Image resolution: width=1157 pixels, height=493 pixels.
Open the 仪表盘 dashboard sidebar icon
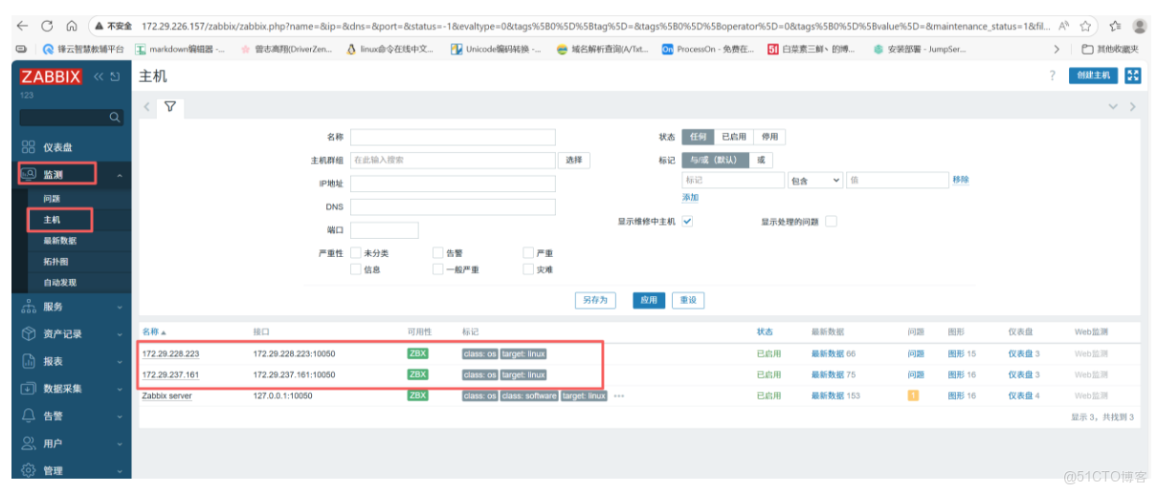pos(29,147)
